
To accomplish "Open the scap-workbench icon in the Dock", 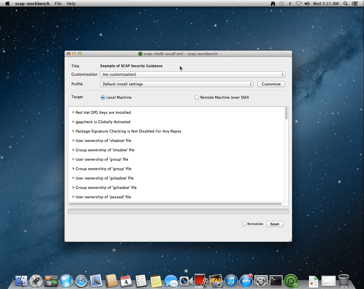I will click(x=291, y=281).
